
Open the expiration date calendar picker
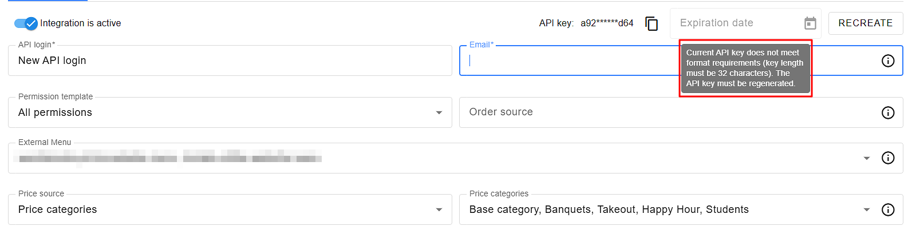pyautogui.click(x=810, y=23)
